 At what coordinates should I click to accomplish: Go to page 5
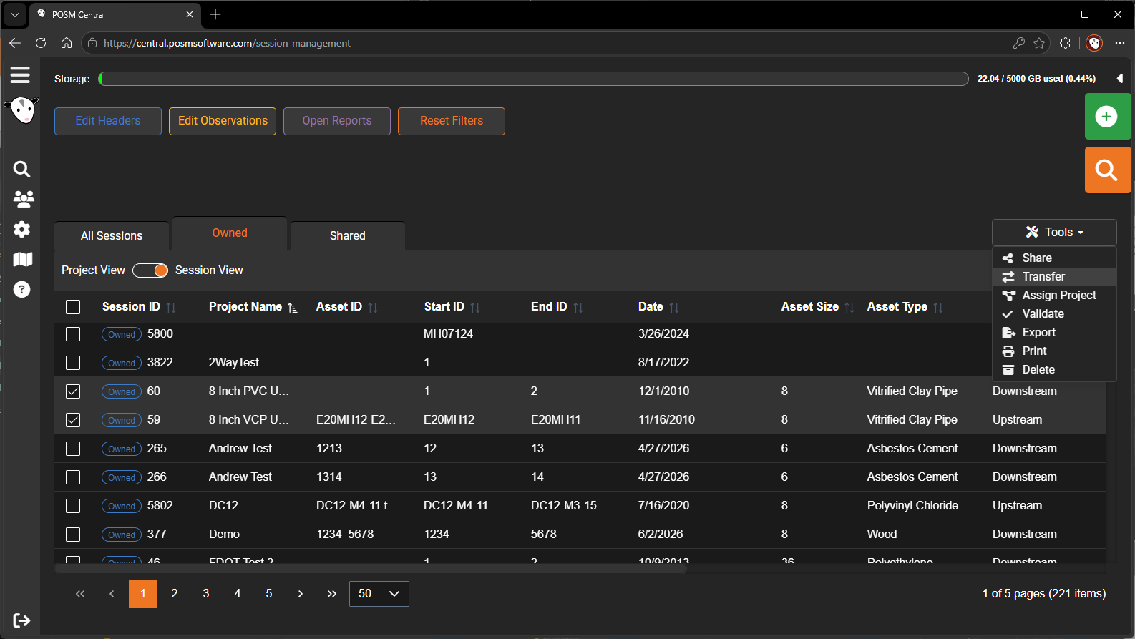pyautogui.click(x=269, y=594)
